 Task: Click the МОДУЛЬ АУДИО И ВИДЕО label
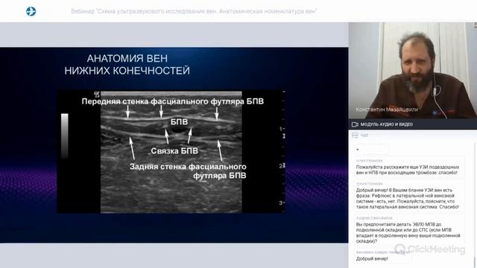click(386, 124)
